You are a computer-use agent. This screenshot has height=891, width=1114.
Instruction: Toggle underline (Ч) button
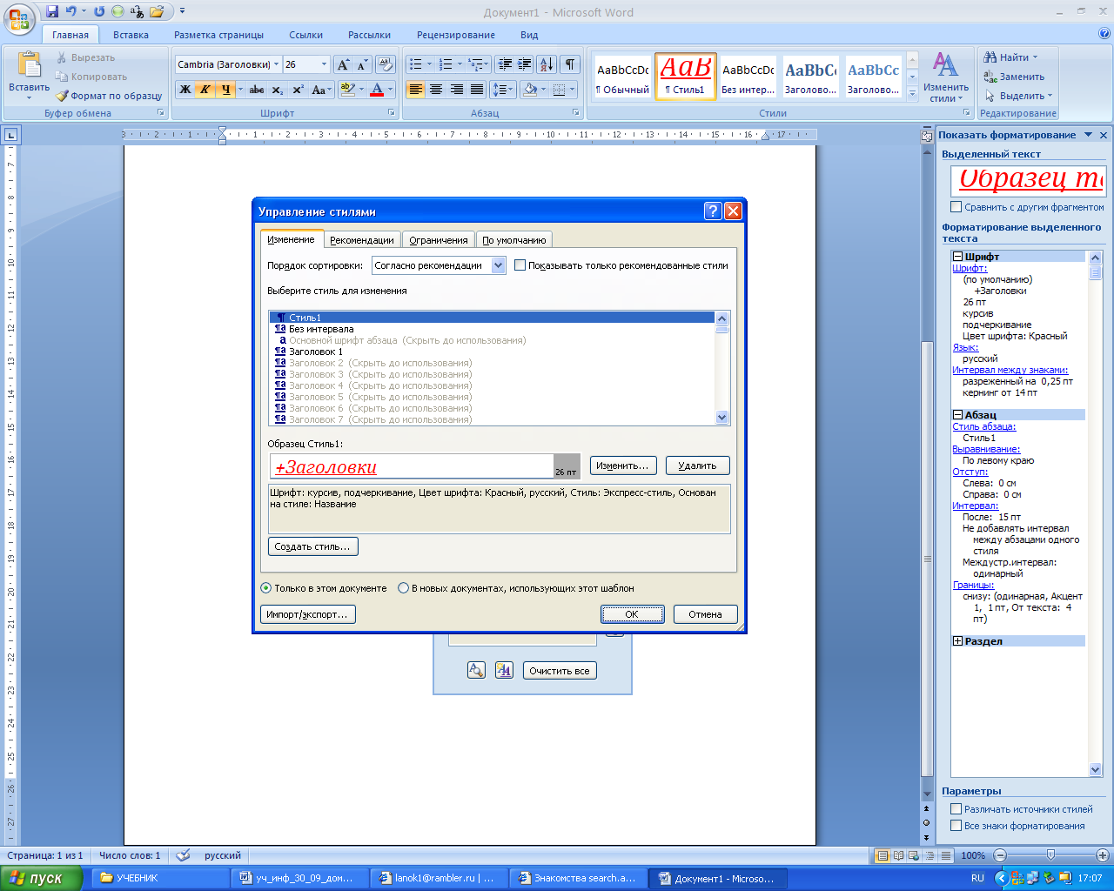tap(225, 90)
